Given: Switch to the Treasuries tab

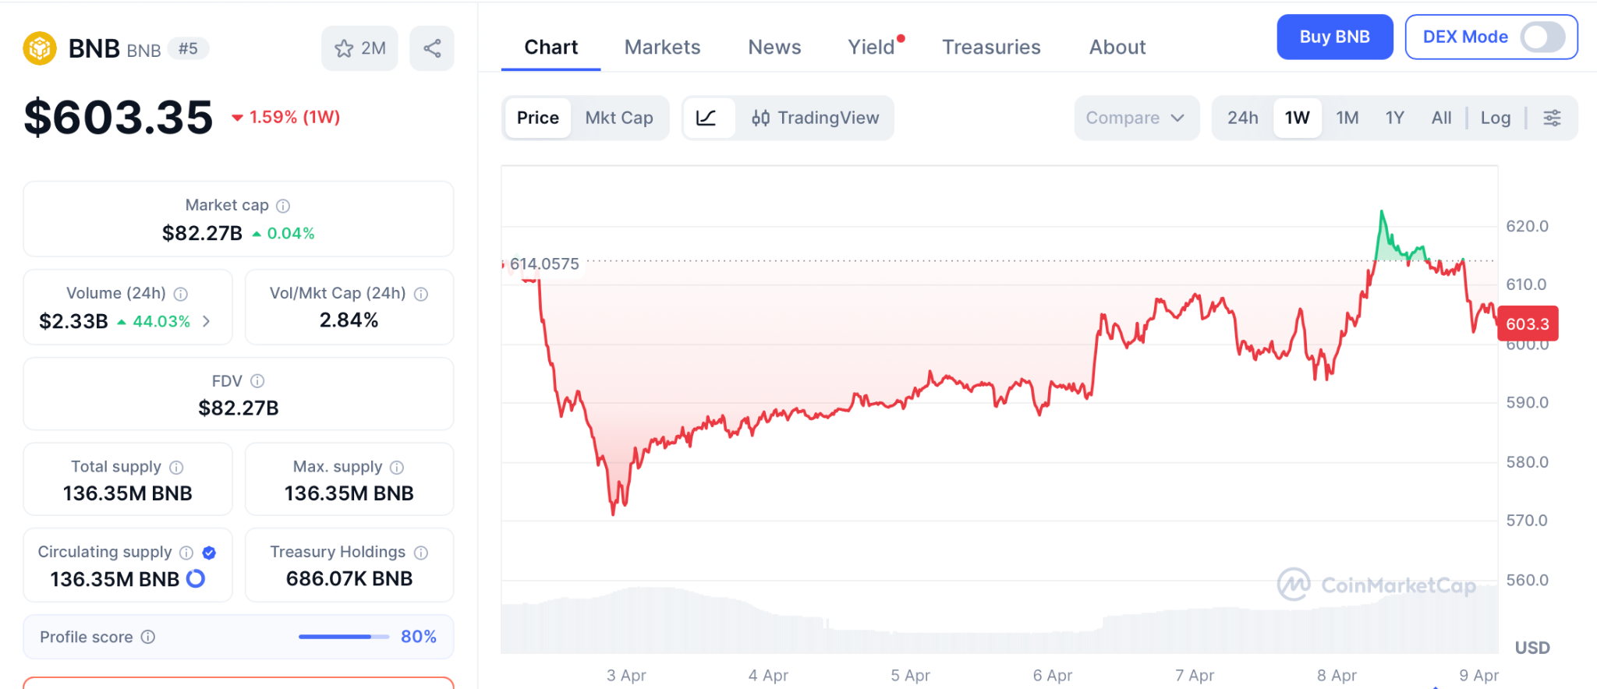Looking at the screenshot, I should 991,48.
